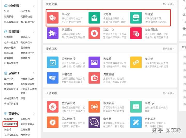186x138 pixels.
Task: Expand 显示全部 in 优惠促销 section
Action: [x=168, y=4]
